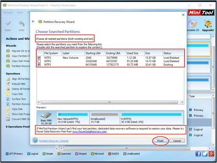Sort by Status column header
This screenshot has height=163, width=217.
[173, 53]
